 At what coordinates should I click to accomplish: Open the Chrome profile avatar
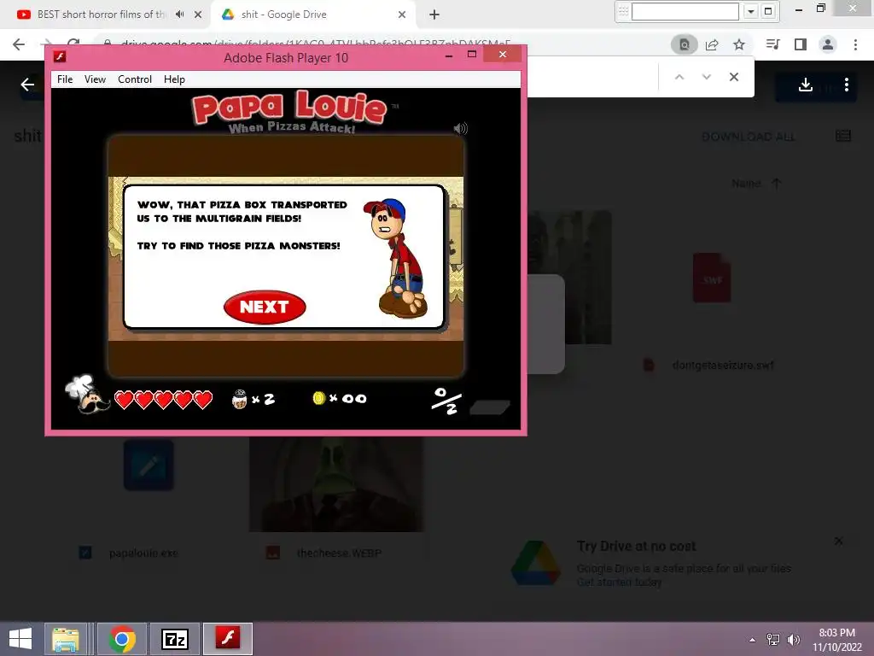(x=828, y=44)
